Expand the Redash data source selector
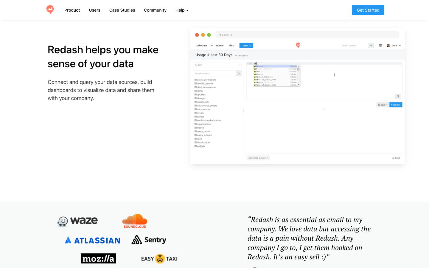Image resolution: width=429 pixels, height=268 pixels. (217, 65)
